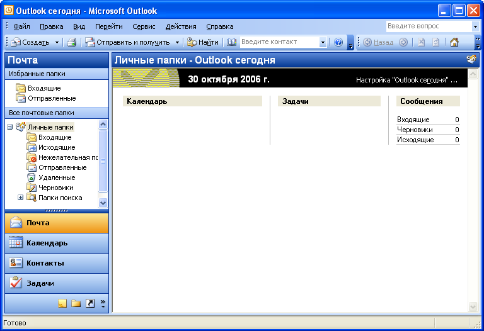Expand the Папки поиска node
This screenshot has height=331, width=484.
tap(20, 198)
